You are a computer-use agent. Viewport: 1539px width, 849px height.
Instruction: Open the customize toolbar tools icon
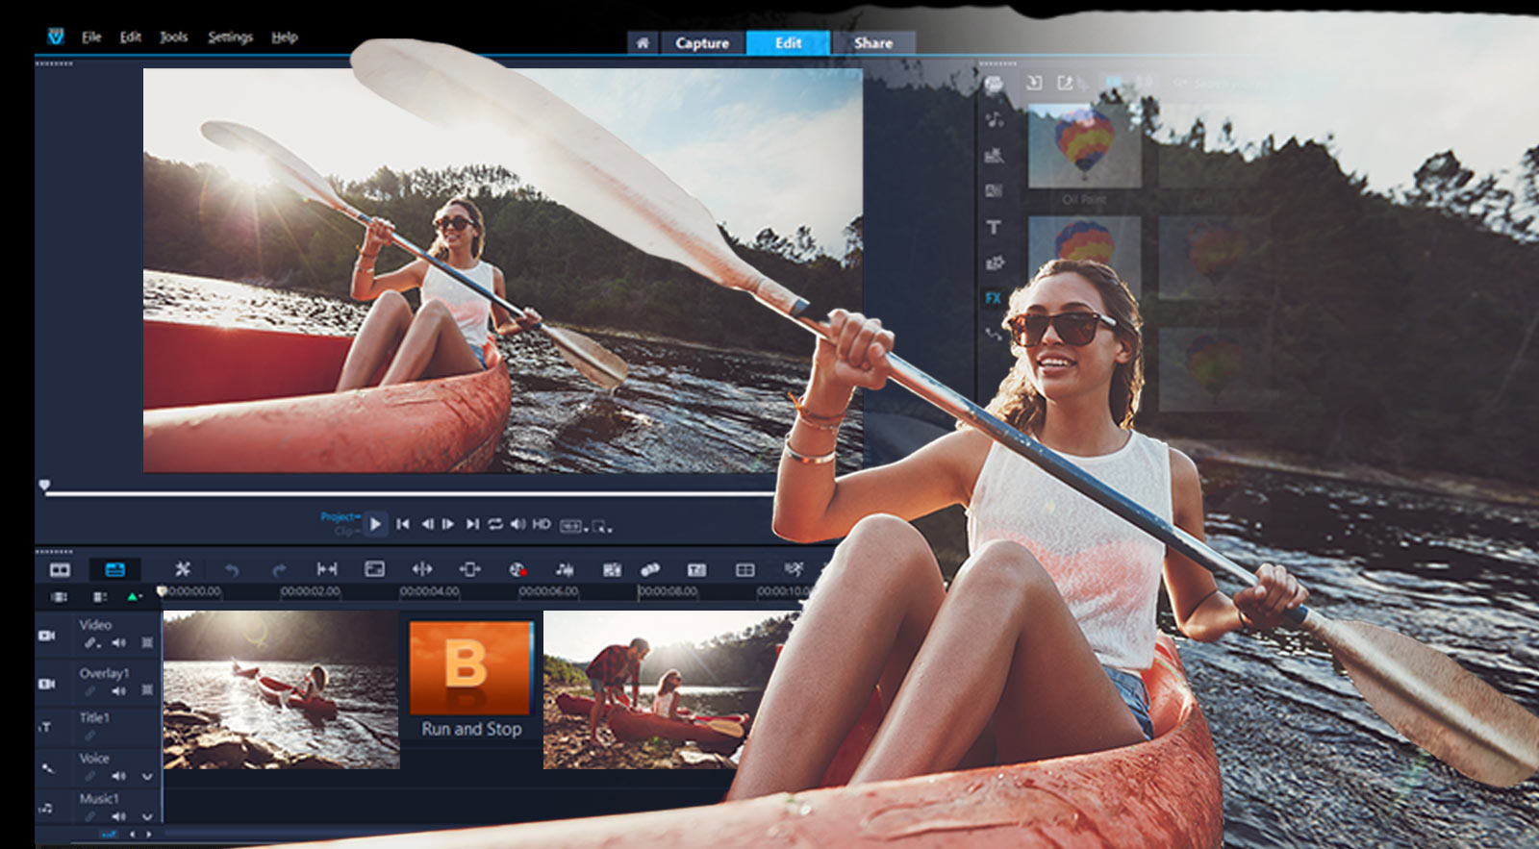coord(183,569)
